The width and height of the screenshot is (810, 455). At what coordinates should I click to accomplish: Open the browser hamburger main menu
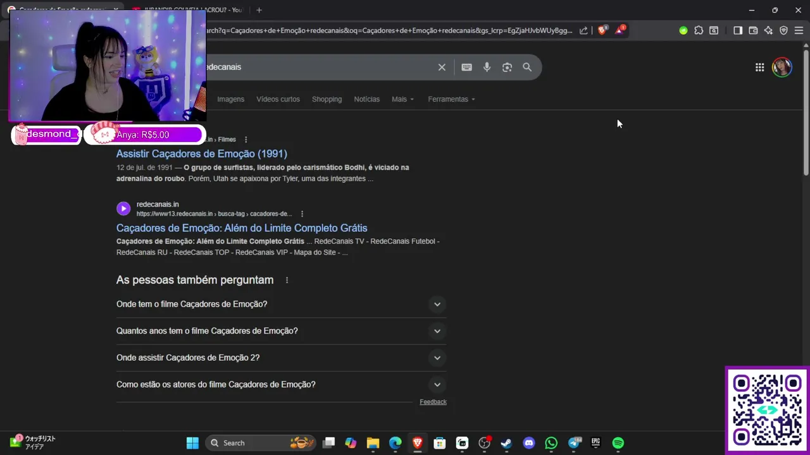pos(799,30)
